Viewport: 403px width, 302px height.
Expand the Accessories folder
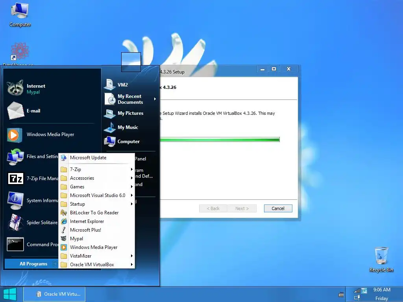97,178
